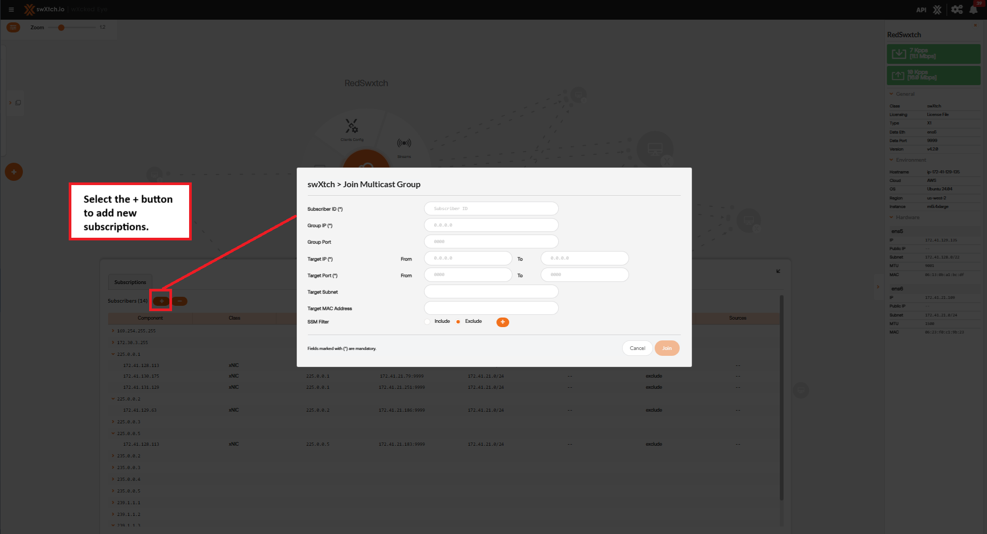This screenshot has height=534, width=987.
Task: Open the settings gears icon
Action: point(957,10)
